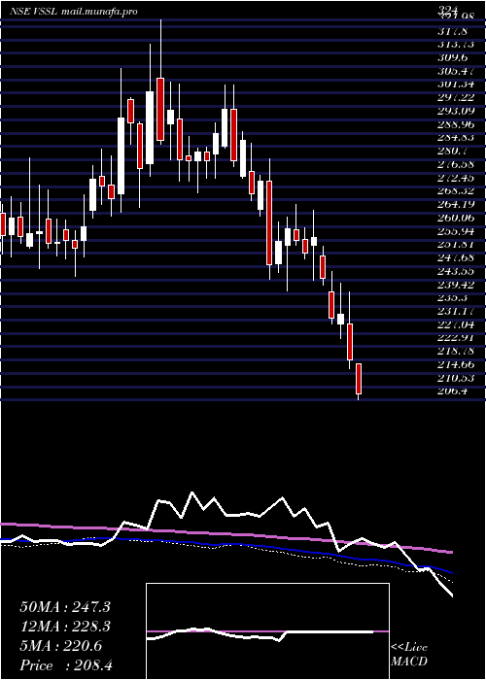Screen dimensions: 486x680
Task: Click the 12MA : 228.3 label
Action: 65,627
